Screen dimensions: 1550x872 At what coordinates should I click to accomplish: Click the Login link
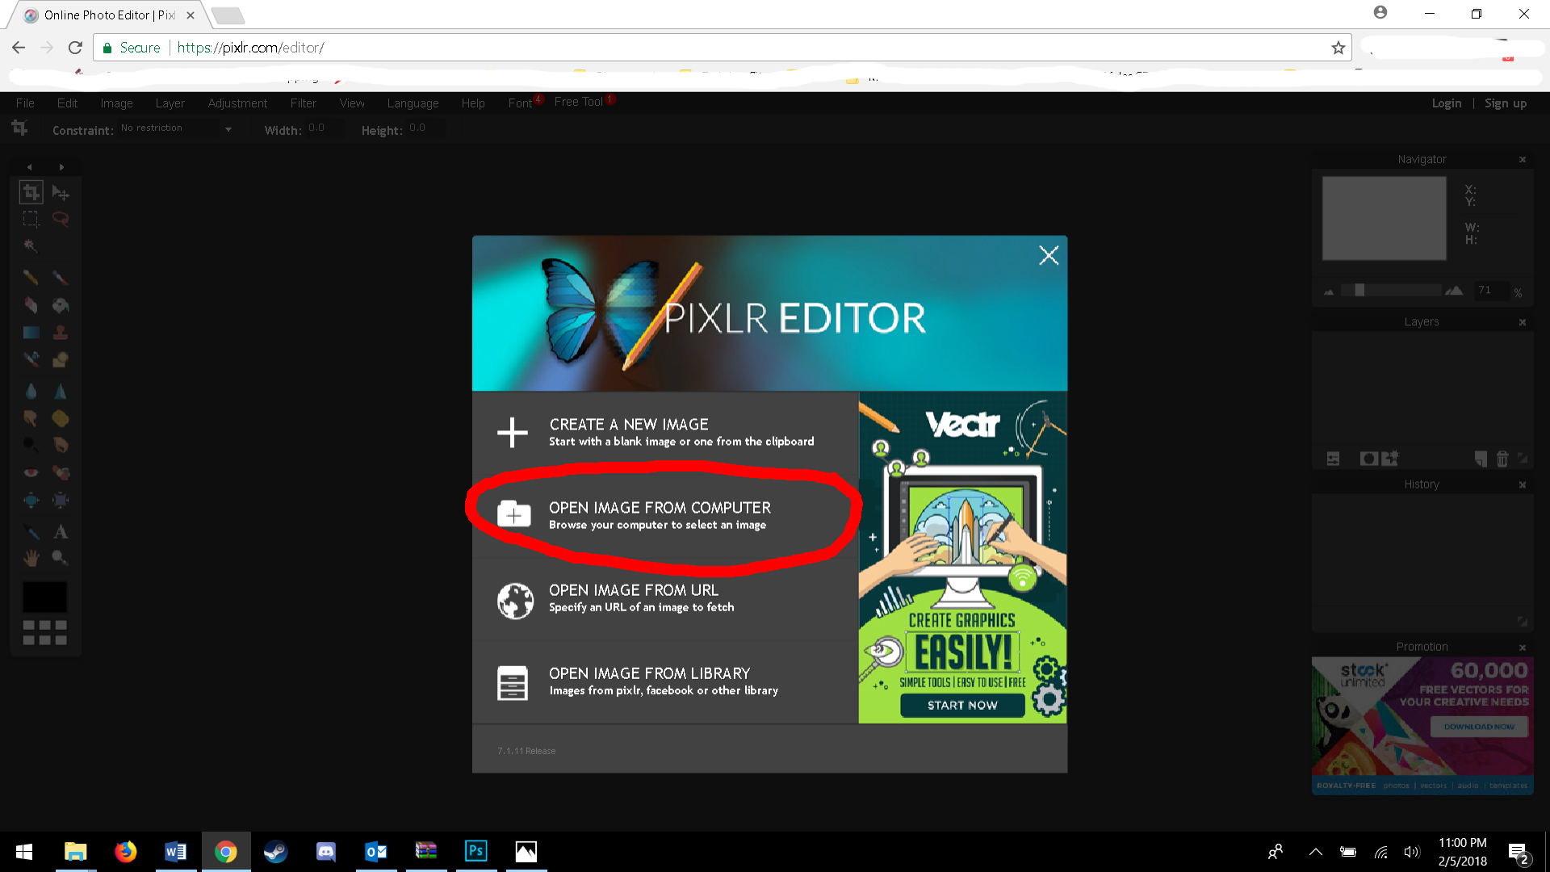[1446, 103]
